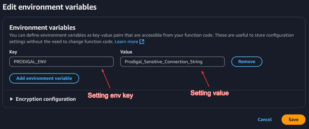Expand the Encryption configuration triangle arrow

[x=11, y=99]
